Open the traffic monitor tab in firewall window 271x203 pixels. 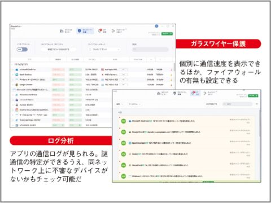[x=66, y=31]
